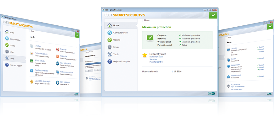The height and width of the screenshot is (116, 274).
Task: Click the ESET SysRescue cross icon
Action: (x=58, y=83)
